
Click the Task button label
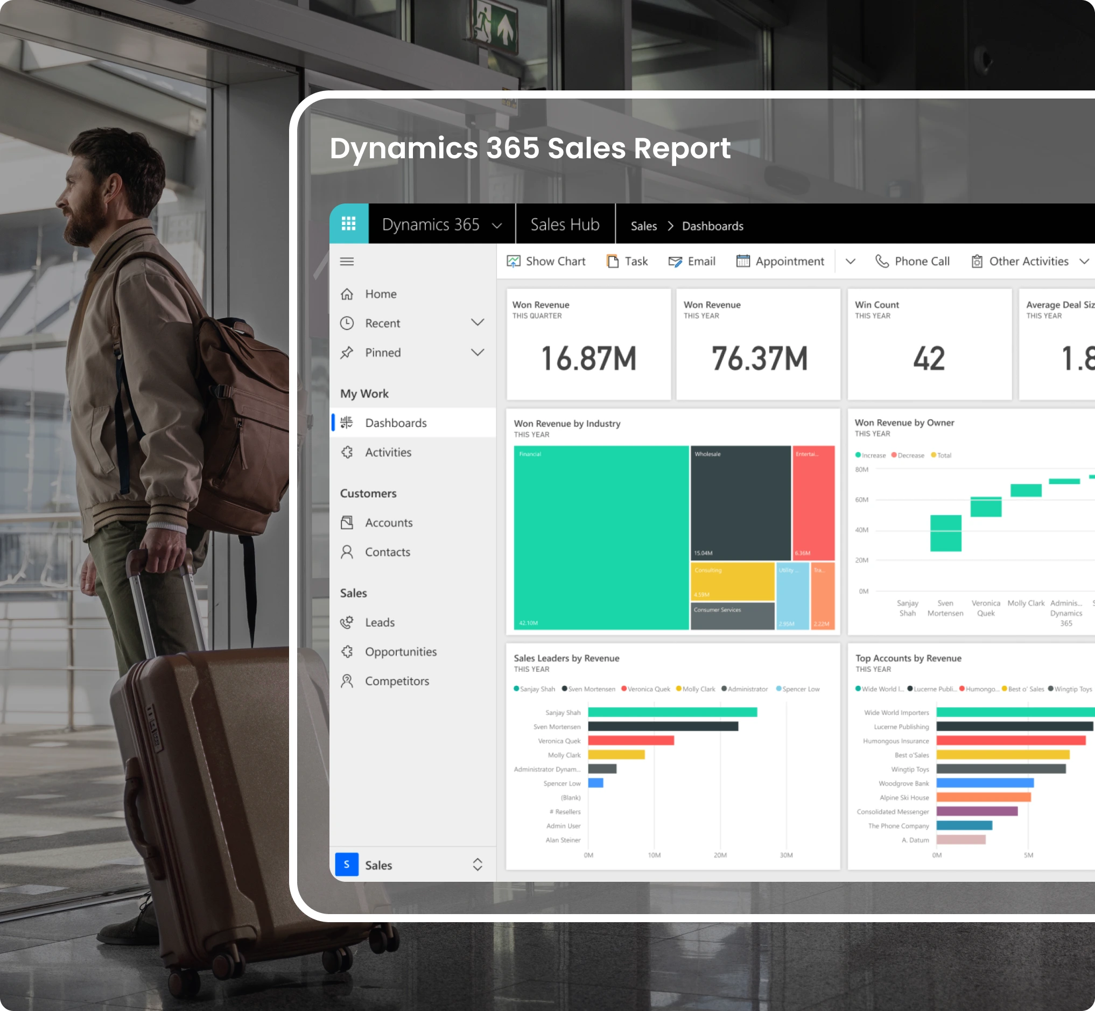coord(636,262)
